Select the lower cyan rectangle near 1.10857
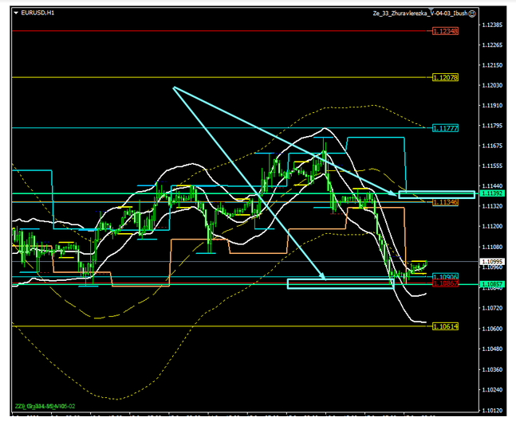Screen dimensions: 516x421 pyautogui.click(x=341, y=283)
